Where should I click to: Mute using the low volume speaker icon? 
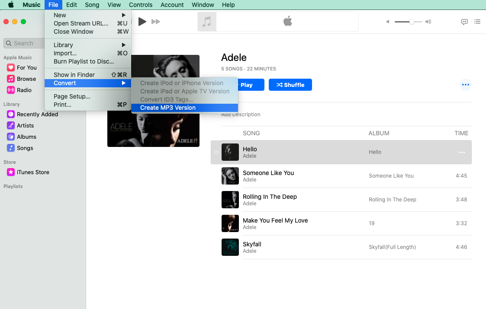pos(388,22)
